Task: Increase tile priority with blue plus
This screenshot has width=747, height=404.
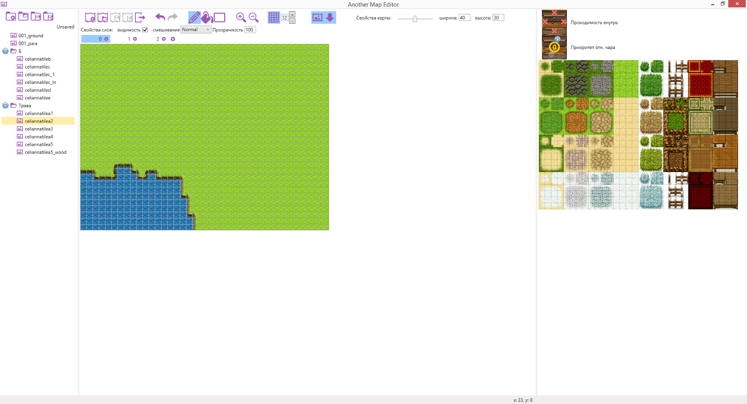Action: click(557, 39)
